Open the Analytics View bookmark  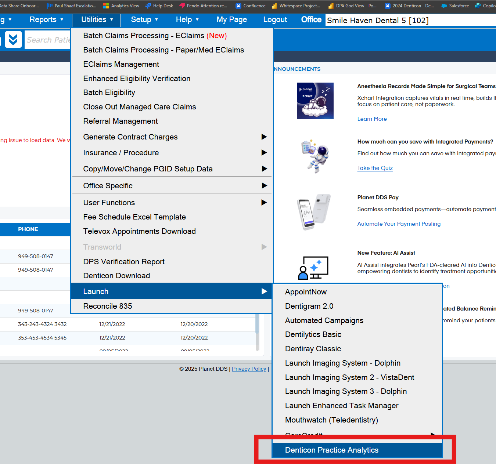point(121,6)
